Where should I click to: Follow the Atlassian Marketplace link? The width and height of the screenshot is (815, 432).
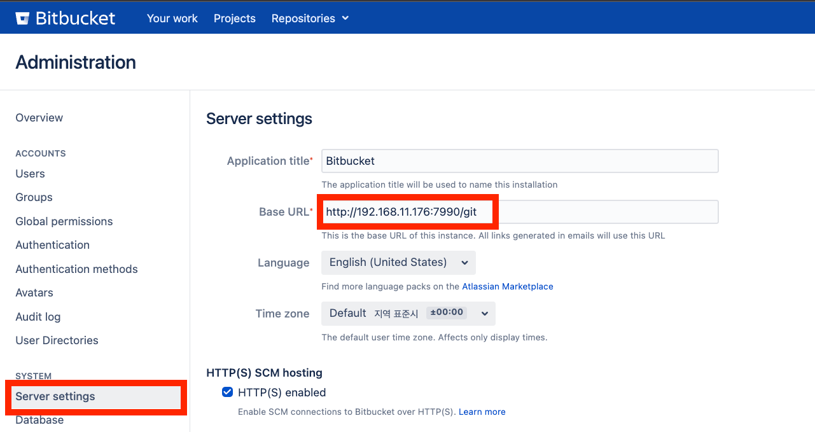point(508,286)
